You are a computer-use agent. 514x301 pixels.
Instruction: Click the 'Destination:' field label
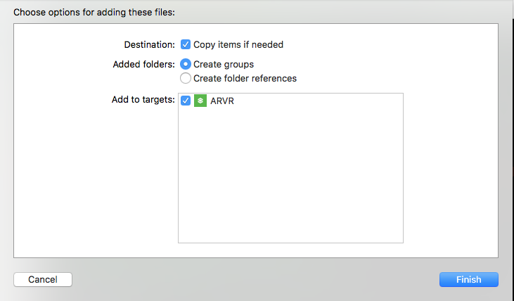[x=150, y=44]
